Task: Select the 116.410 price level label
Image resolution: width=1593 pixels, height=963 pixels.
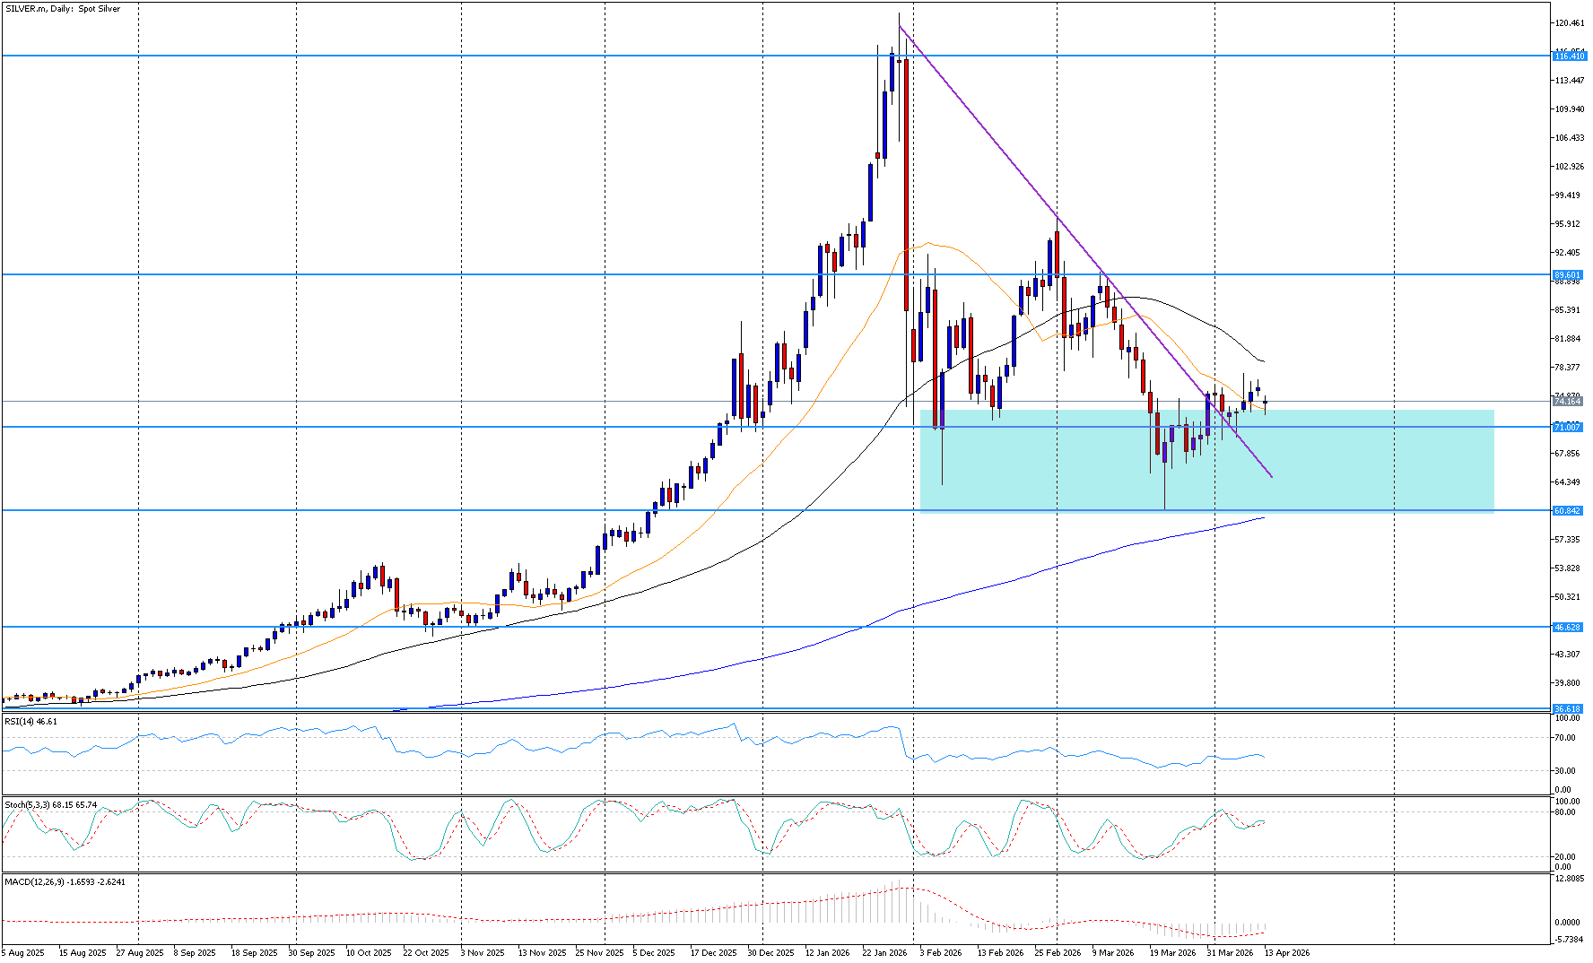Action: point(1569,56)
